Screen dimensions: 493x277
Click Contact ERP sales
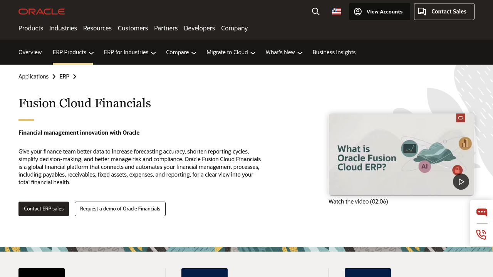click(44, 209)
